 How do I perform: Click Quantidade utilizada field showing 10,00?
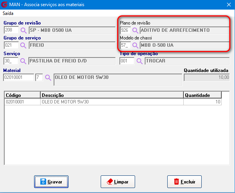(x=207, y=77)
